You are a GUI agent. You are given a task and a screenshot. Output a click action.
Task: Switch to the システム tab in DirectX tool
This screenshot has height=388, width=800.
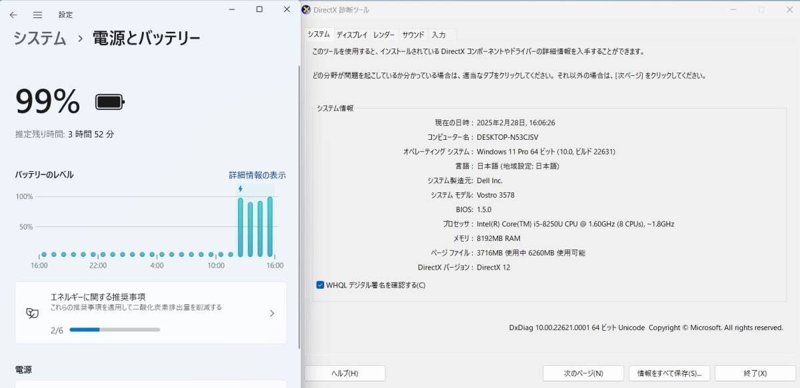(319, 34)
